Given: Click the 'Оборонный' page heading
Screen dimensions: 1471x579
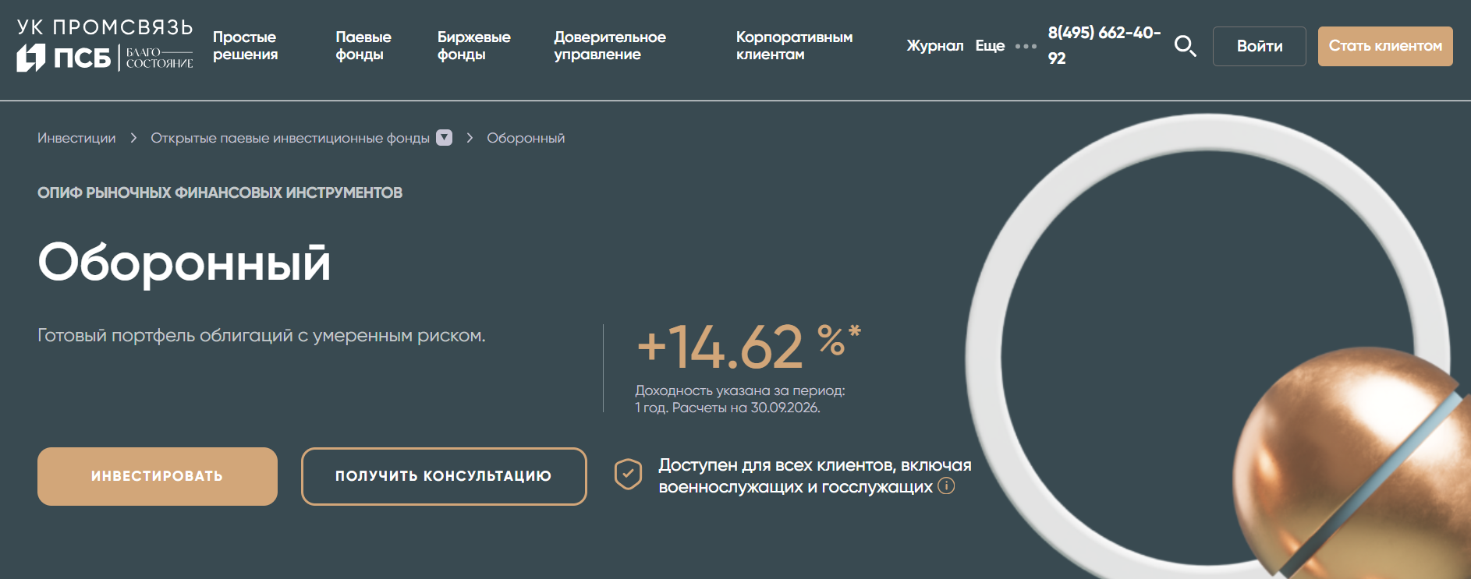Looking at the screenshot, I should 184,263.
